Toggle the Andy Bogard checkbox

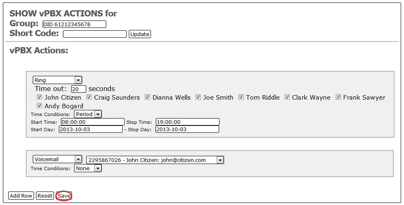pos(39,106)
